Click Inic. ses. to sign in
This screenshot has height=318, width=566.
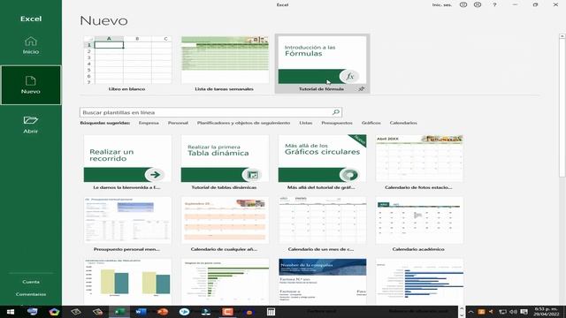(x=442, y=4)
